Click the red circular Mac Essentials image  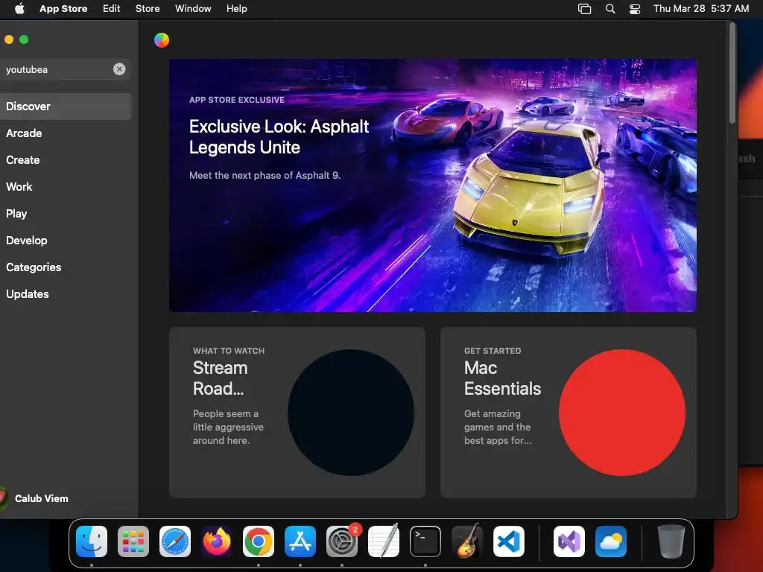click(x=622, y=413)
